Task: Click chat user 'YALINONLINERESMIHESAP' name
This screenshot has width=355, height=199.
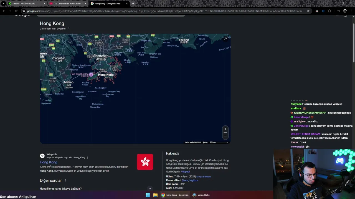Action: (310, 113)
